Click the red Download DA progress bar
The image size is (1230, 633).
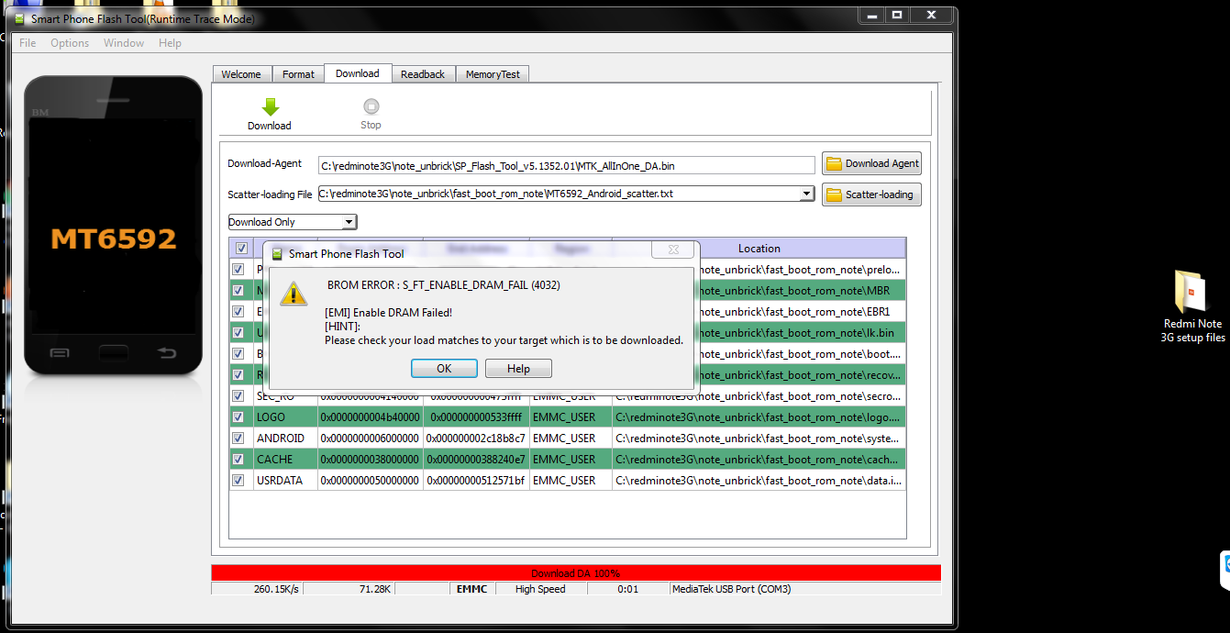pos(576,573)
